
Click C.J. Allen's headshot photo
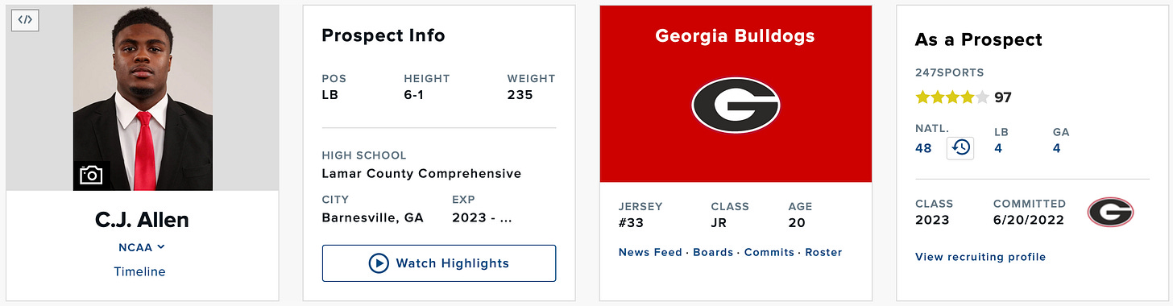143,97
